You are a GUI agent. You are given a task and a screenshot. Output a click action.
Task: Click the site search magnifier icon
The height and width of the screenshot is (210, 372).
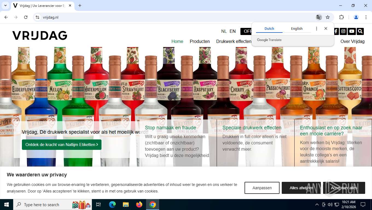[x=360, y=31]
